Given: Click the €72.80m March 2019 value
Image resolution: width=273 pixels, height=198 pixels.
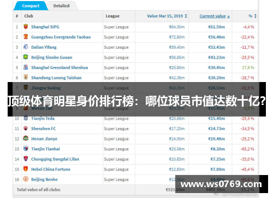Looking at the screenshot, I should pos(177,37).
